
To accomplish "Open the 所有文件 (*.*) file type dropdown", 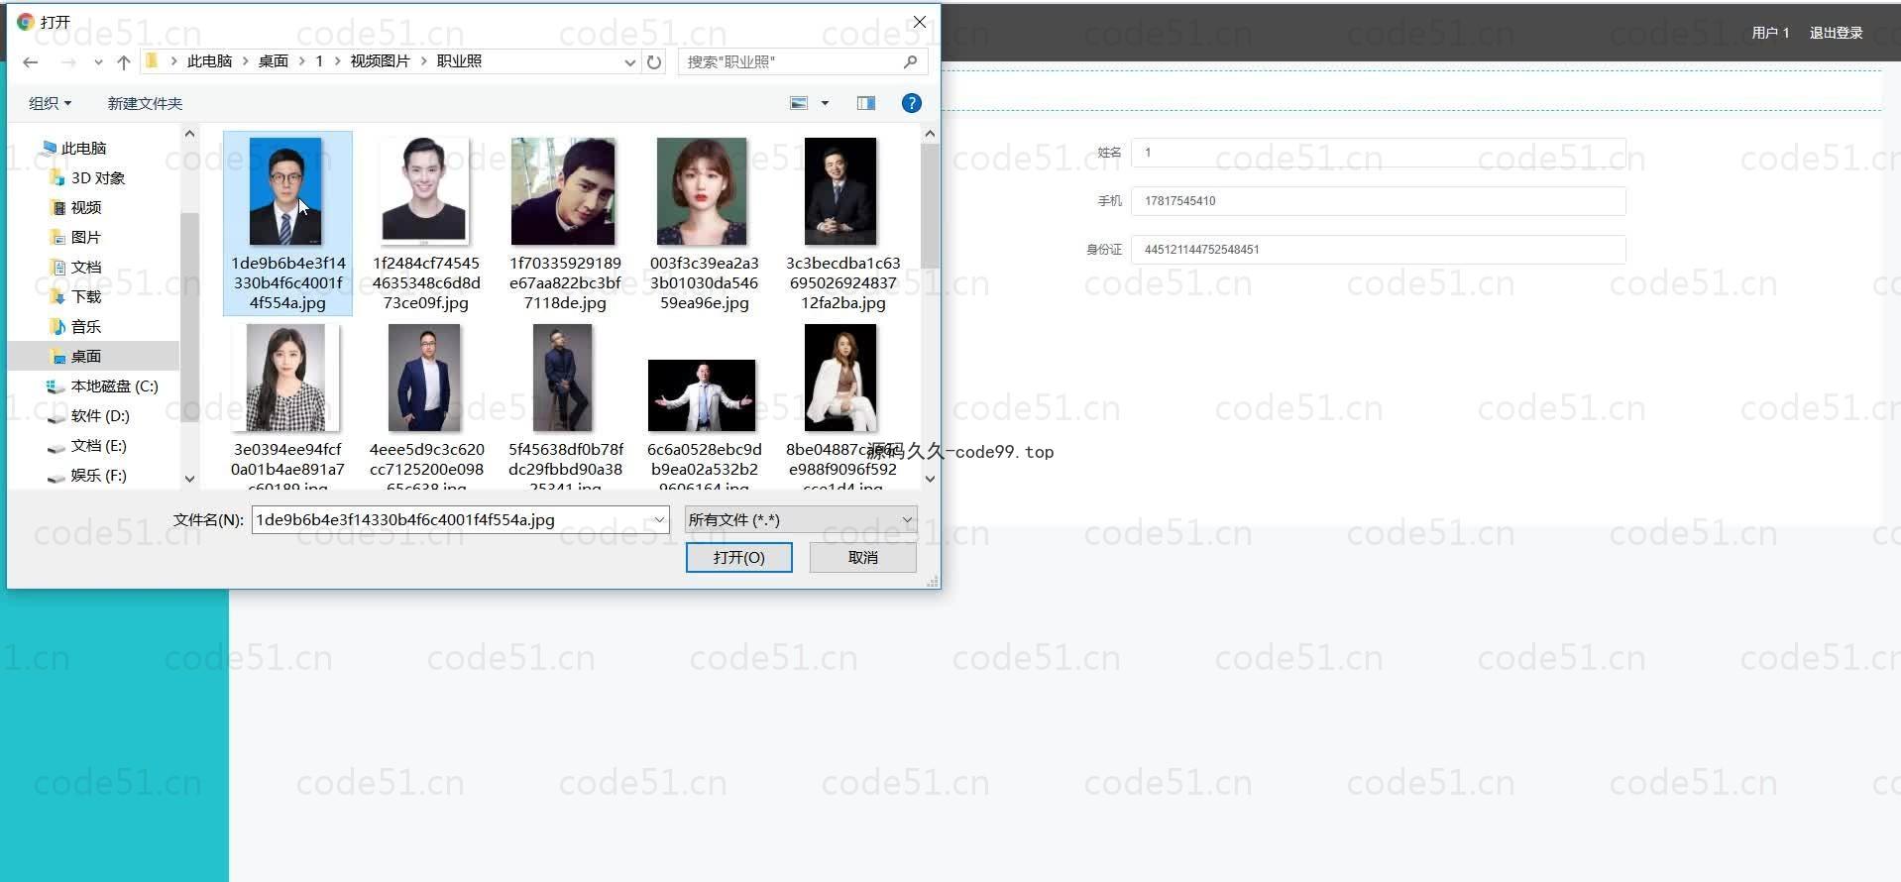I will [x=801, y=519].
